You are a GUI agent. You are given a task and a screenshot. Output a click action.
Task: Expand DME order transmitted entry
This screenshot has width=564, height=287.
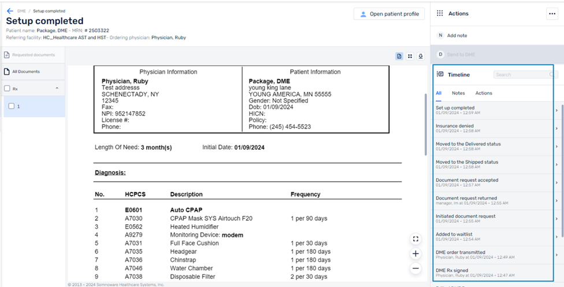click(556, 255)
